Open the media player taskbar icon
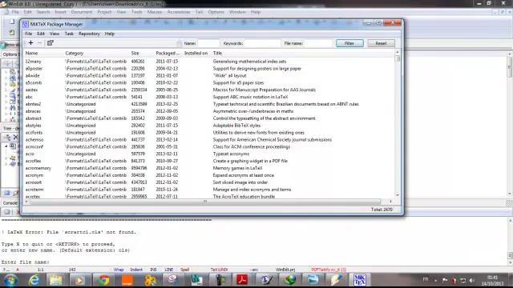513x288 pixels. [x=79, y=280]
